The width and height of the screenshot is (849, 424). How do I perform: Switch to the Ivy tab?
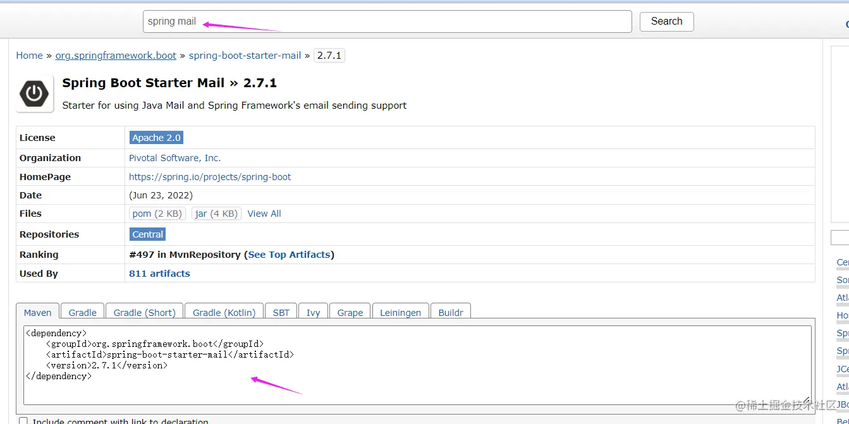coord(314,312)
